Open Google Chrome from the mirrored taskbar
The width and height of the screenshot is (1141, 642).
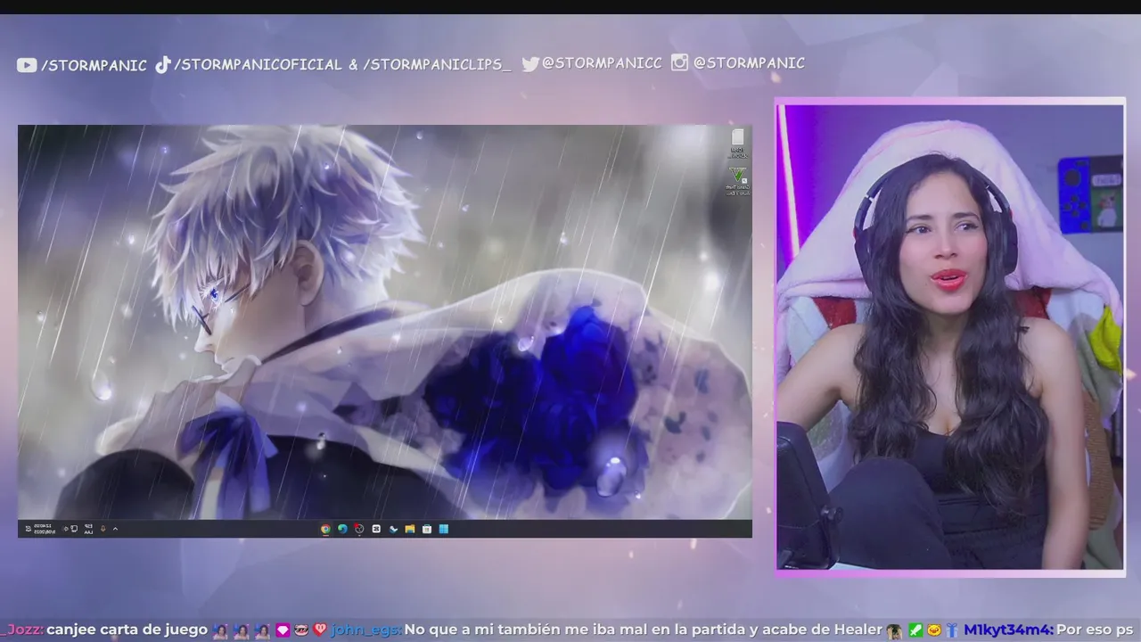click(325, 529)
